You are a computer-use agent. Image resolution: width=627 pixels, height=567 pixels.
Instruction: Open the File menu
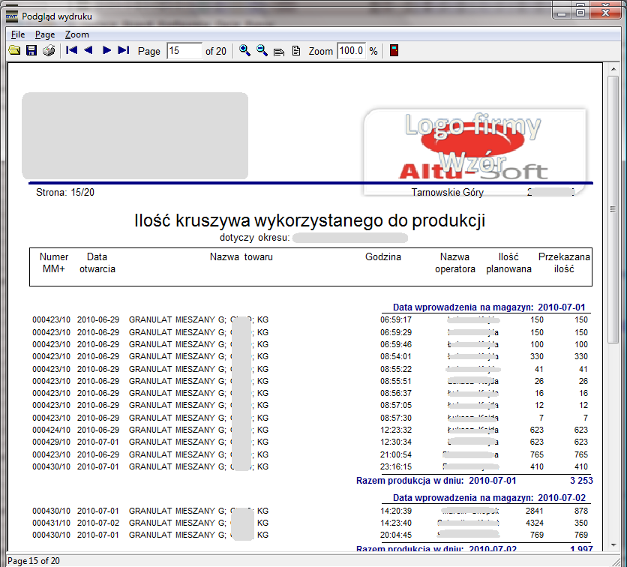[x=18, y=34]
